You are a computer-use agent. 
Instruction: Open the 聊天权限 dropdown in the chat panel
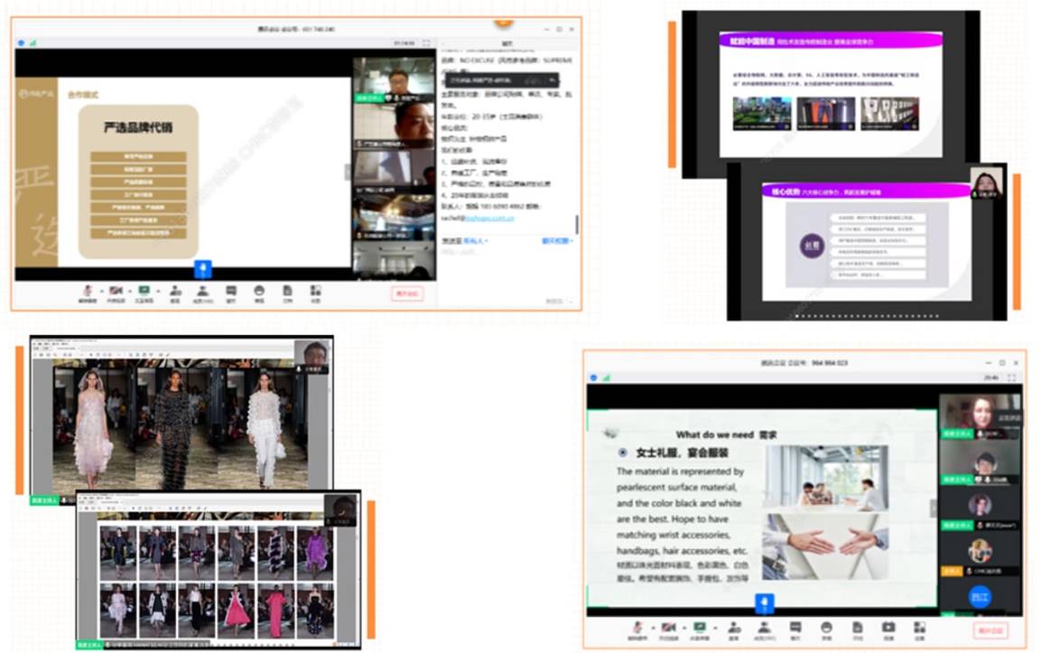point(558,240)
